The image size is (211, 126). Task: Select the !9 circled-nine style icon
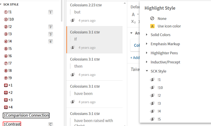[x=6, y=78]
